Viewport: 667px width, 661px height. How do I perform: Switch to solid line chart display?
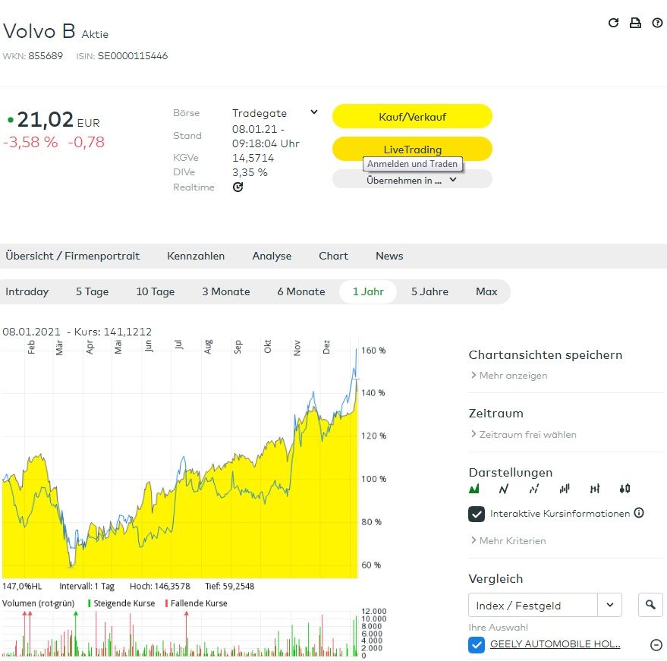504,489
